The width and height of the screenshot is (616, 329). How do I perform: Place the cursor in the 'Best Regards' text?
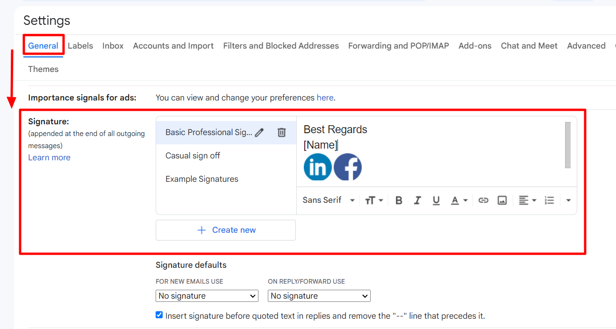(x=336, y=129)
